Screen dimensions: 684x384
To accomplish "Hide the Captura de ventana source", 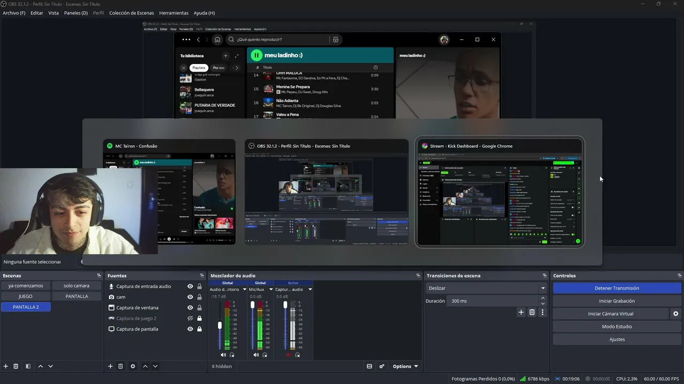I will (190, 308).
